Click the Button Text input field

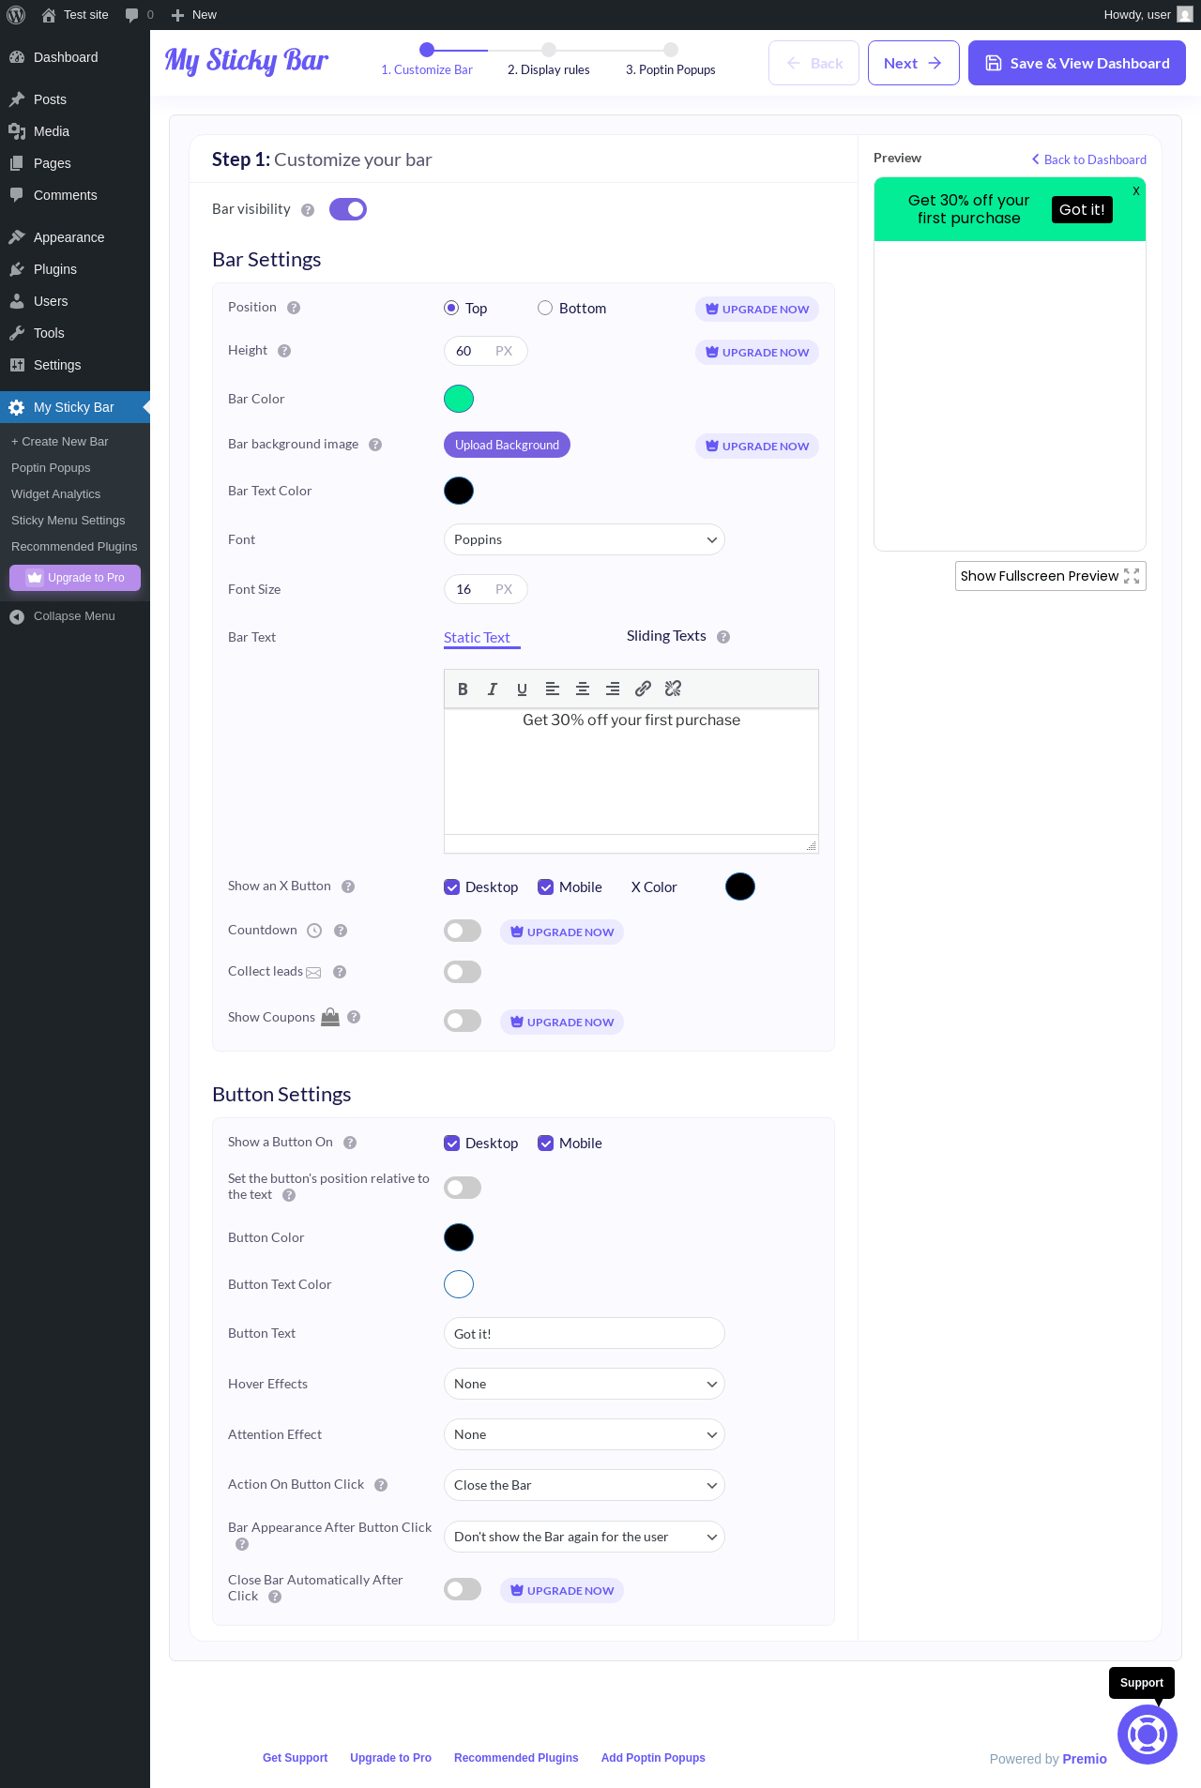[585, 1333]
